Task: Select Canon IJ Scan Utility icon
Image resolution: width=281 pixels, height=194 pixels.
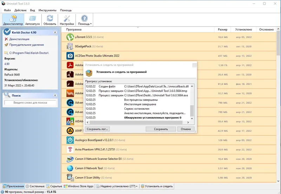Action: point(70,177)
